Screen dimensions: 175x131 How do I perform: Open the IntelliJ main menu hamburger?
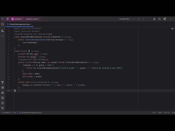tap(7, 19)
